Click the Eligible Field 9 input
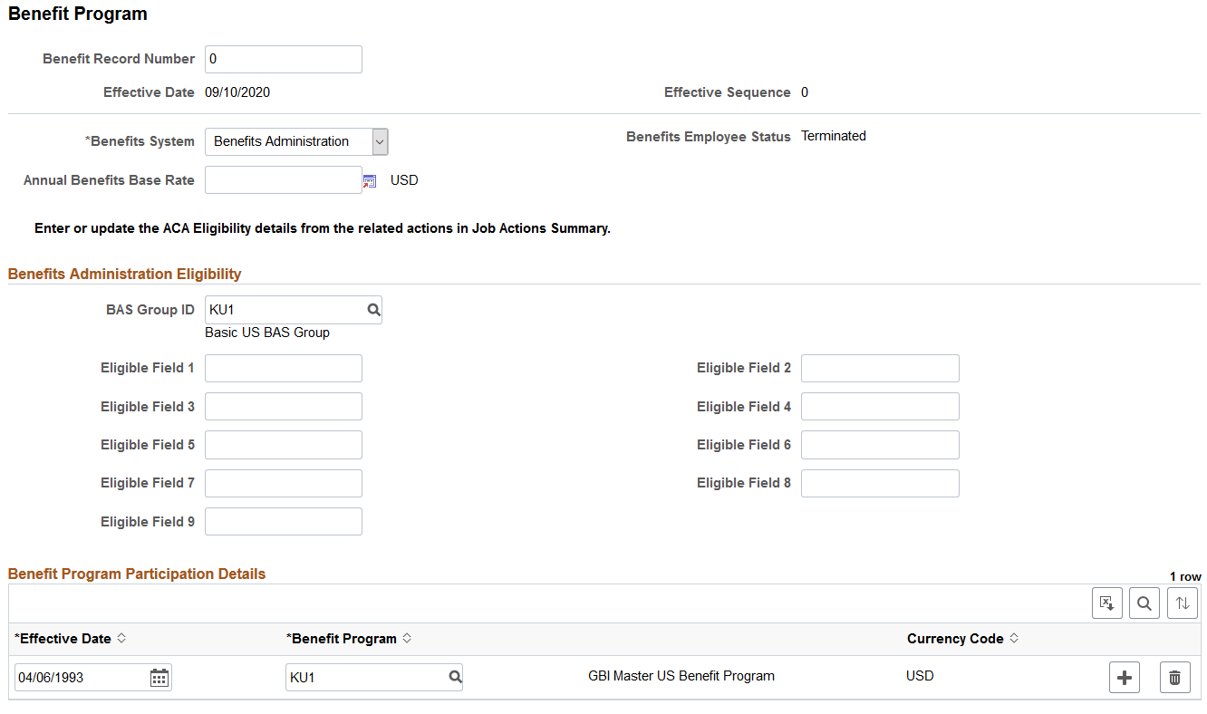1207x714 pixels. coord(284,521)
